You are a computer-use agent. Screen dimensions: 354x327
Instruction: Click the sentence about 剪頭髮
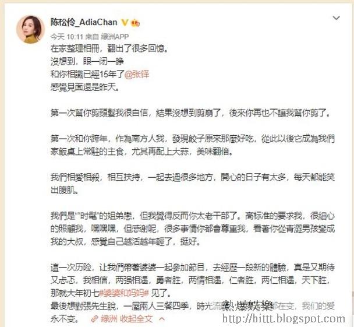click(x=190, y=113)
